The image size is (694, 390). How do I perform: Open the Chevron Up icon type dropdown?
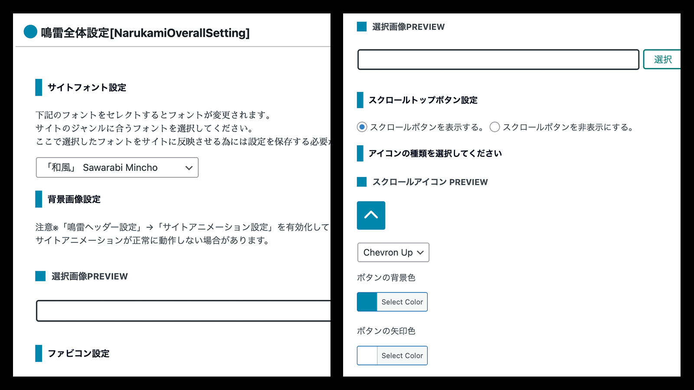pyautogui.click(x=393, y=252)
